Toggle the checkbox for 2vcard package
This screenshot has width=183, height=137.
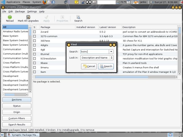point(34,32)
